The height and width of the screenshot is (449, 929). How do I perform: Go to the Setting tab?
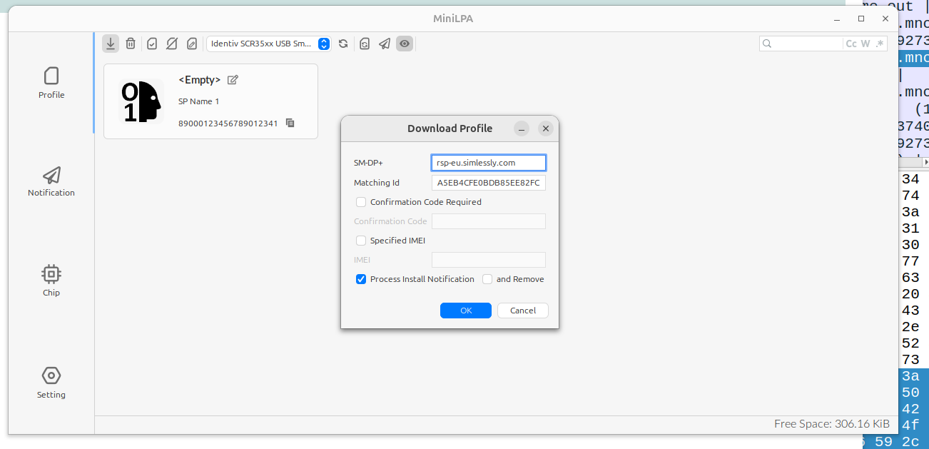click(51, 382)
